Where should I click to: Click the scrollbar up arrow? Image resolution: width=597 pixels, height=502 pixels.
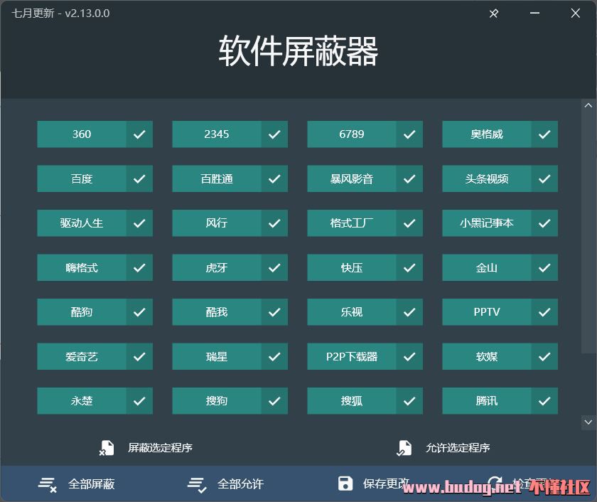point(588,105)
